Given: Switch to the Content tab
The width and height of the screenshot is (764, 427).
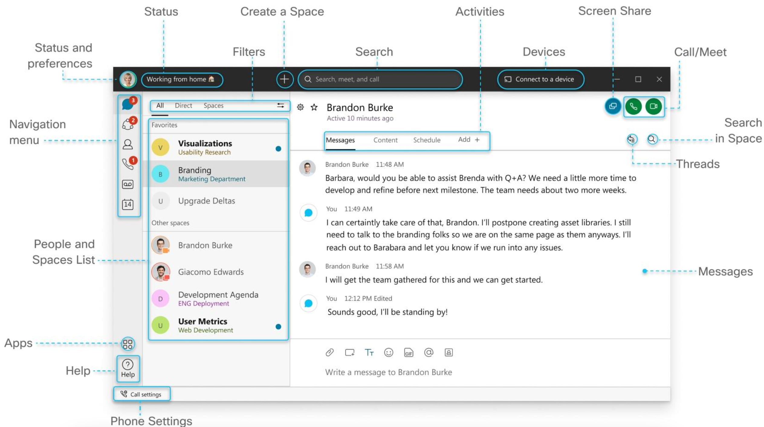Looking at the screenshot, I should (385, 140).
